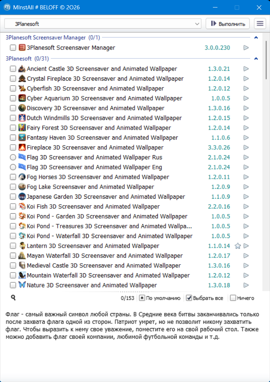The width and height of the screenshot is (270, 382).
Task: Click the 'Выполнить' button
Action: (x=228, y=24)
